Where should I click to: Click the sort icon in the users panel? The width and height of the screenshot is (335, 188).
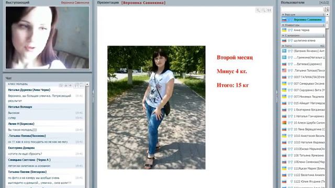pyautogui.click(x=327, y=9)
